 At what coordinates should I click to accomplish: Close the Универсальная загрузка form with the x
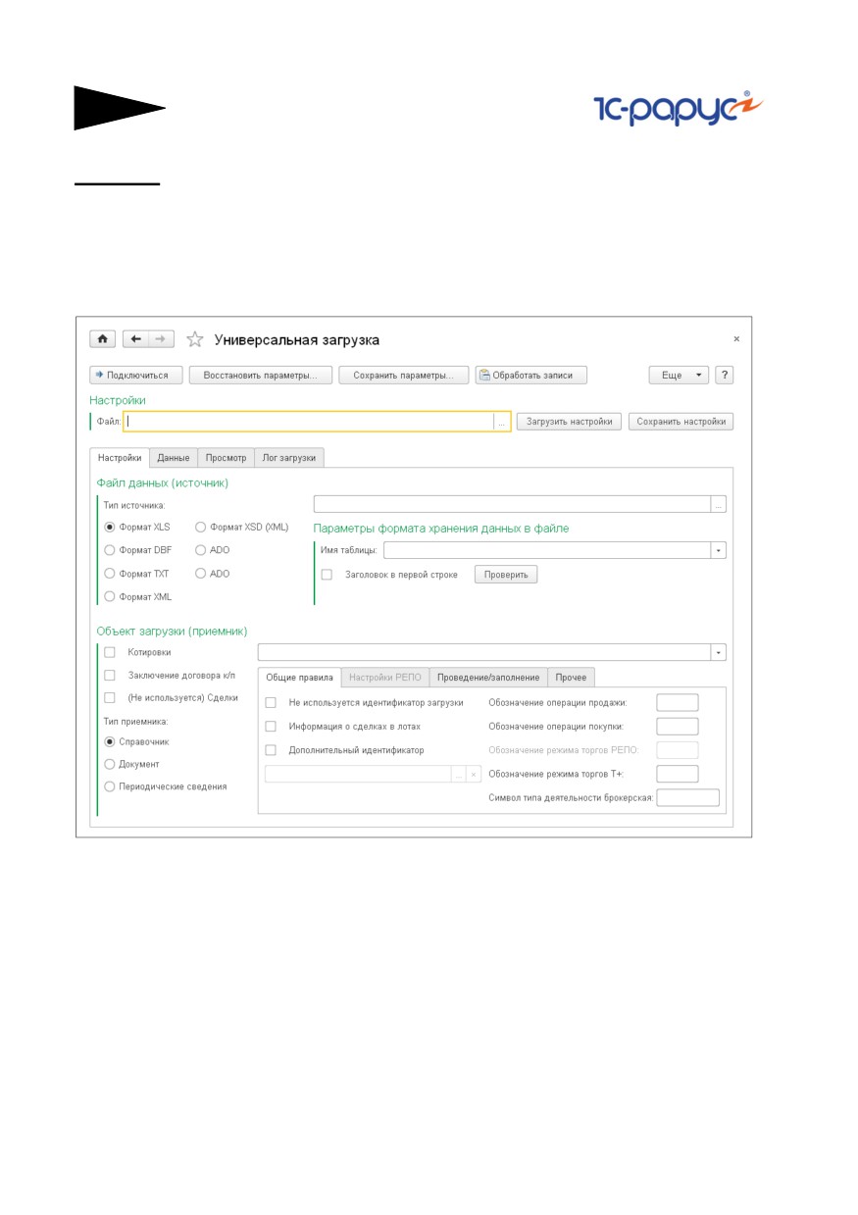point(736,338)
